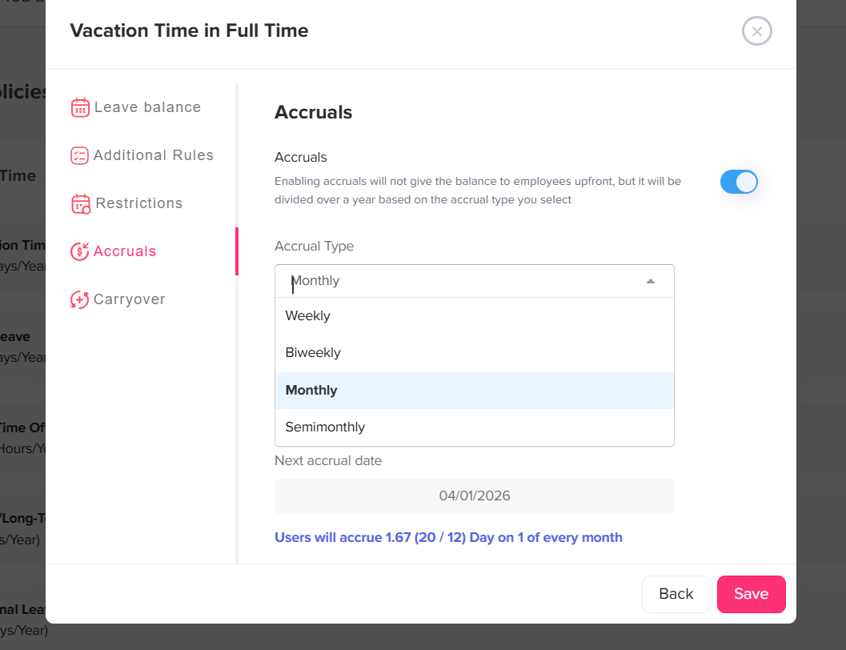Choose Biweekly accrual type
Screen dimensions: 846x650
click(x=313, y=352)
